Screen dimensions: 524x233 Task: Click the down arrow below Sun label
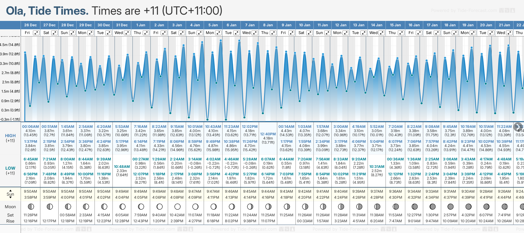10,198
